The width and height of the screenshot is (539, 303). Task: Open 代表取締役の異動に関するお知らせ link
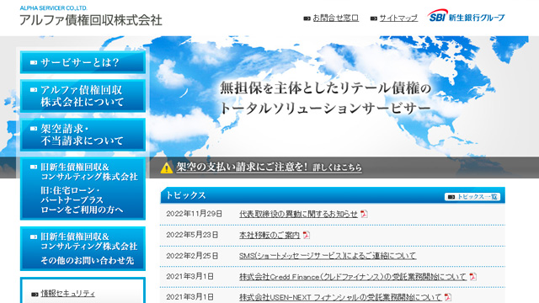[x=298, y=214]
